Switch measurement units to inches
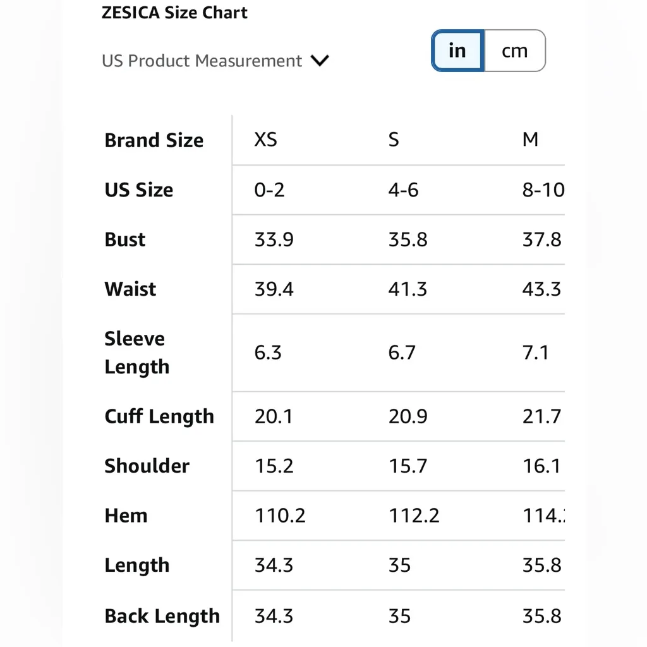The image size is (647, 647). click(x=457, y=51)
